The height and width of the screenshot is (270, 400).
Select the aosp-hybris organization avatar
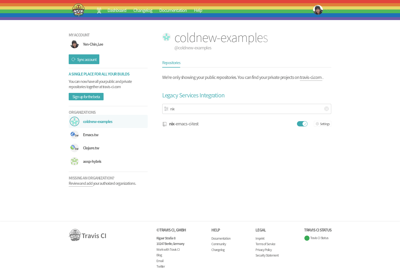point(75,161)
